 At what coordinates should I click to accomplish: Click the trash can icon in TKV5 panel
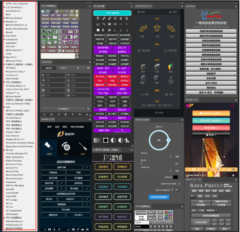tap(43, 42)
